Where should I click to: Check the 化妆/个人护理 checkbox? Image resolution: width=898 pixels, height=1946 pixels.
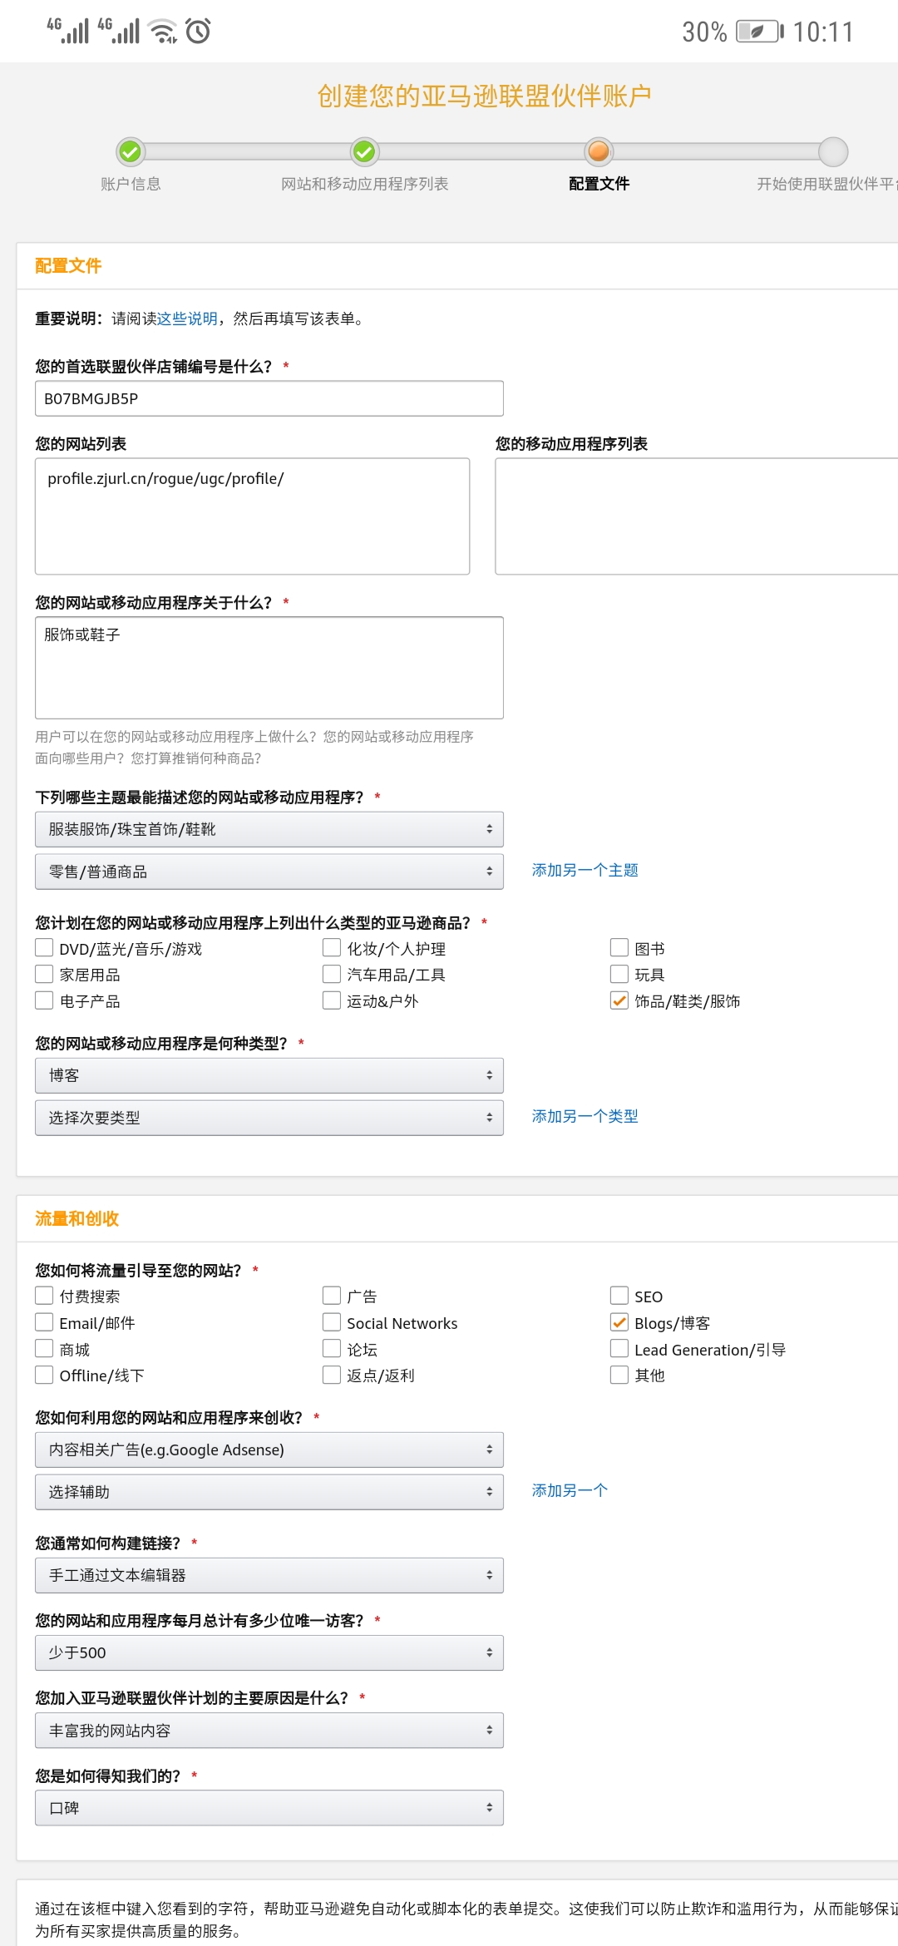tap(332, 948)
